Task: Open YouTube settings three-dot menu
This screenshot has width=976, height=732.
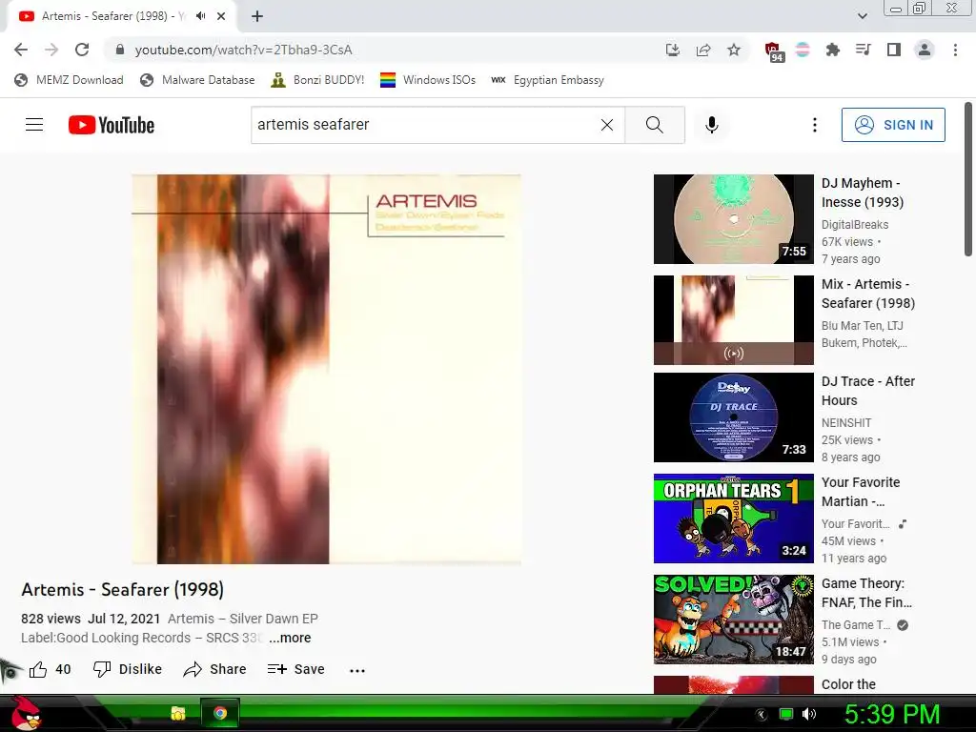Action: point(814,125)
